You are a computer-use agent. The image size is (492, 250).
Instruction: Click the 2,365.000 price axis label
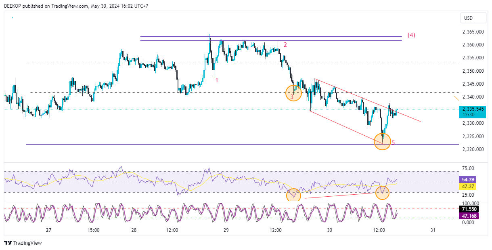(473, 32)
